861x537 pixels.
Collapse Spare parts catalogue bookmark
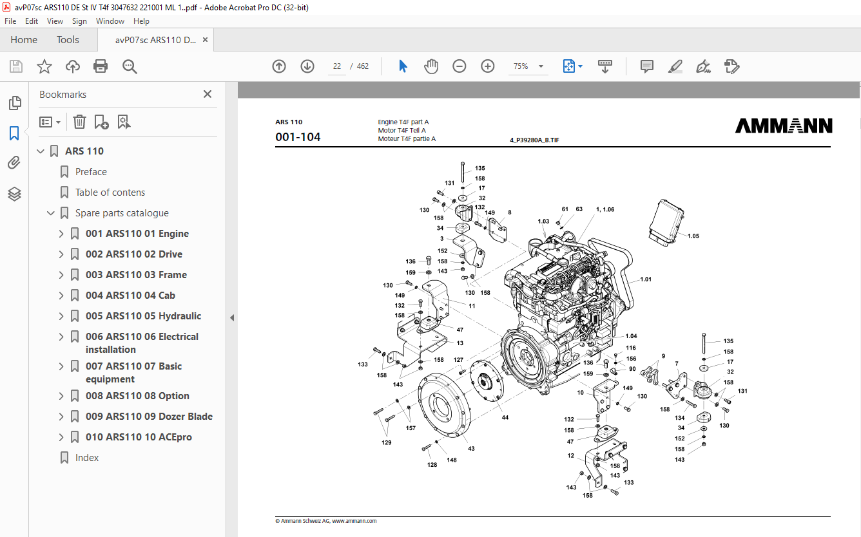click(52, 213)
